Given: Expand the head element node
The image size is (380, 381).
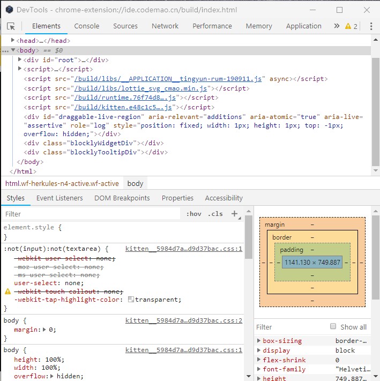Looking at the screenshot, I should click(x=13, y=40).
